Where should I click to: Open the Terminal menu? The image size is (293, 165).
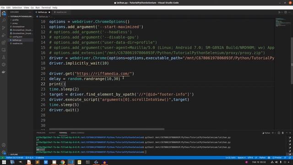pyautogui.click(x=46, y=8)
